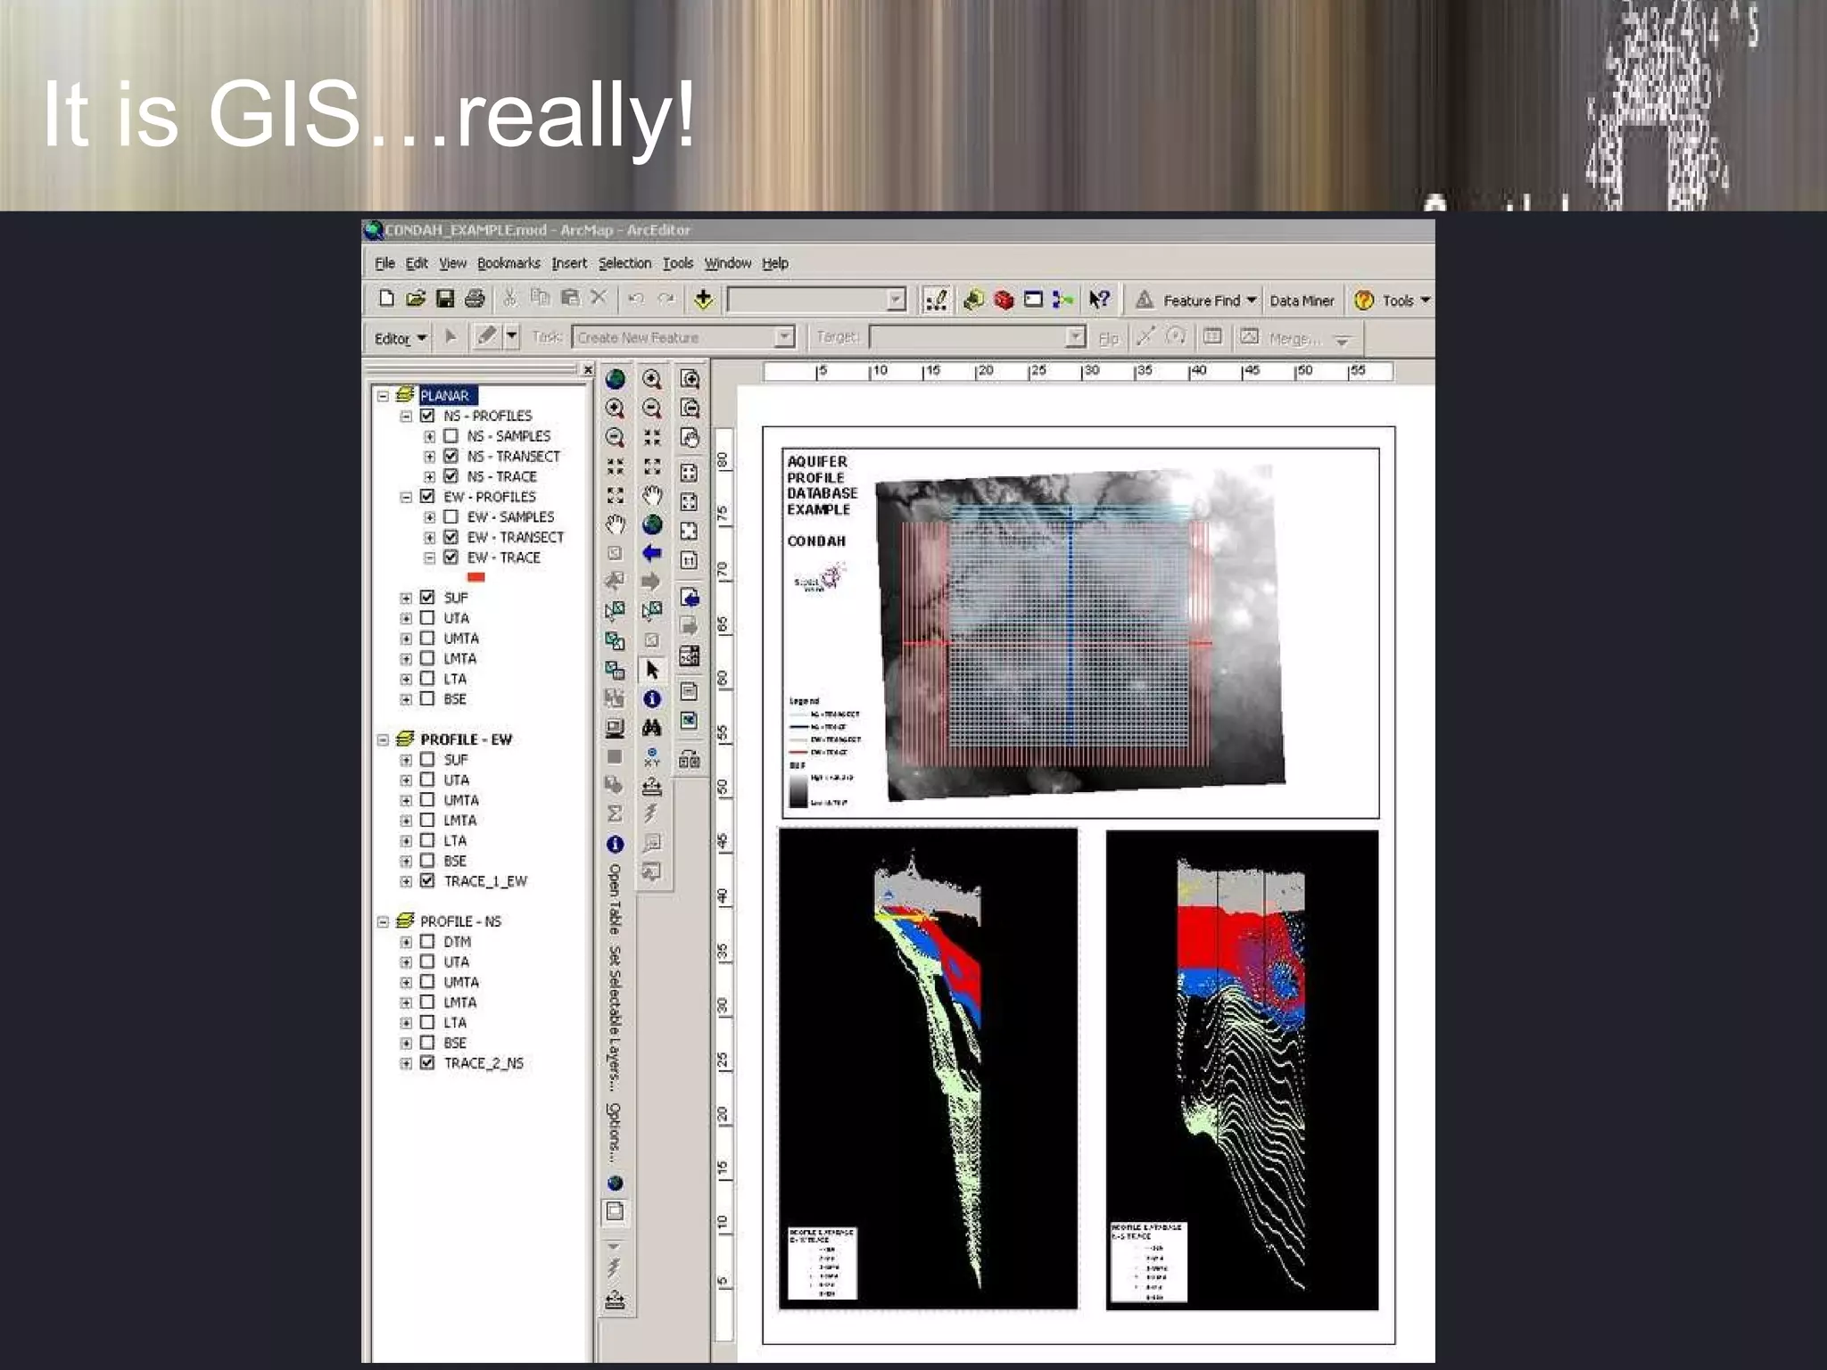Open the Selection menu
This screenshot has height=1370, width=1827.
click(x=624, y=263)
